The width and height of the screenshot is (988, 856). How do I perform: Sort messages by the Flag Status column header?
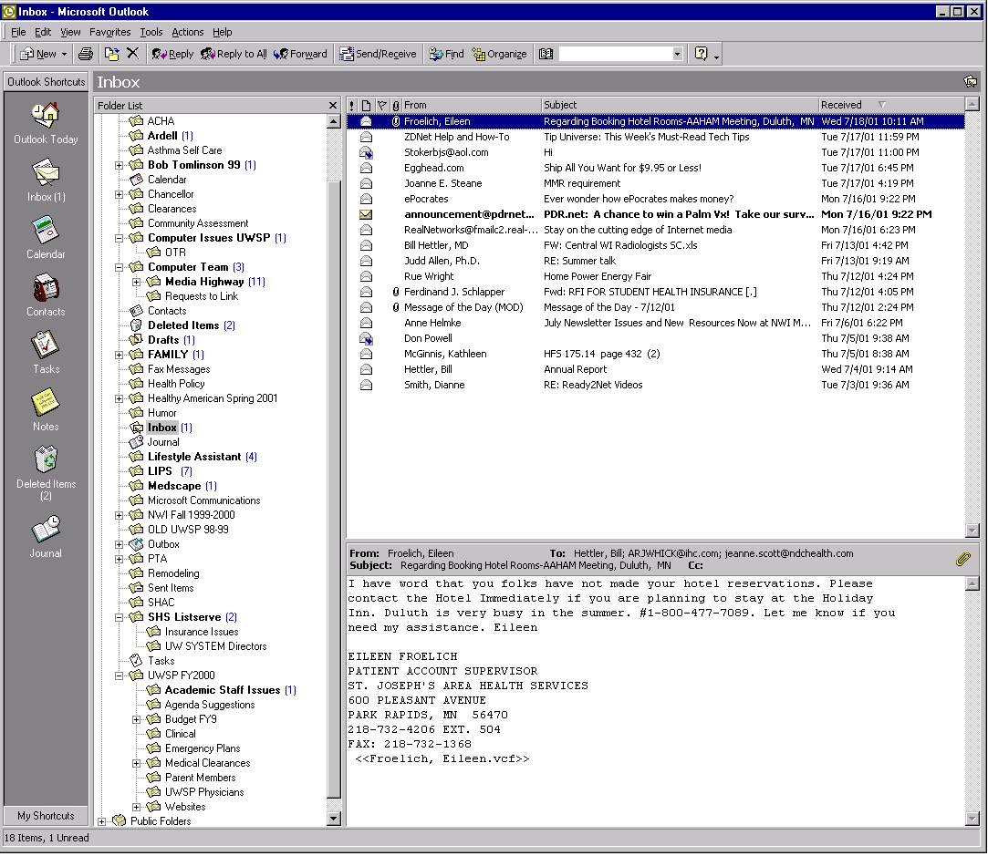pyautogui.click(x=381, y=105)
